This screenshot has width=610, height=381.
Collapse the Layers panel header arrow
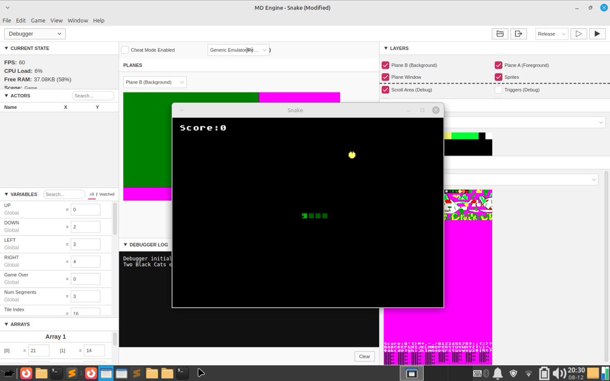[387, 48]
